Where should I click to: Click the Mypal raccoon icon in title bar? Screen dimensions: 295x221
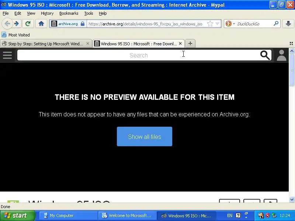coord(4,4)
